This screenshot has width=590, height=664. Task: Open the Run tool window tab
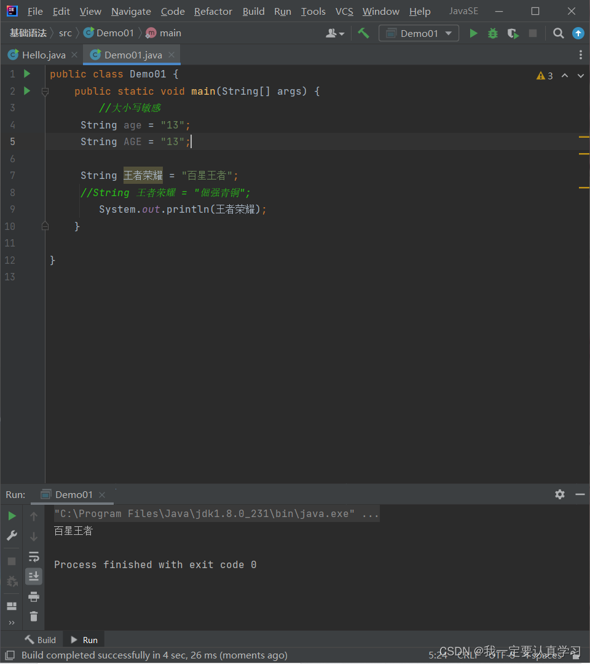(84, 640)
